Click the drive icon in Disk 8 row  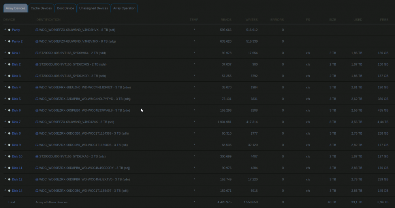pyautogui.click(x=37, y=133)
